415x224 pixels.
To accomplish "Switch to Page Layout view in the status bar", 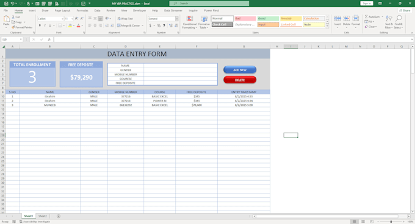I will tap(363, 222).
